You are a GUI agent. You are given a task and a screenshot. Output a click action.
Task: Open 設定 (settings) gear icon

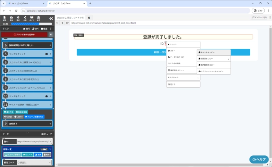pyautogui.click(x=18, y=18)
